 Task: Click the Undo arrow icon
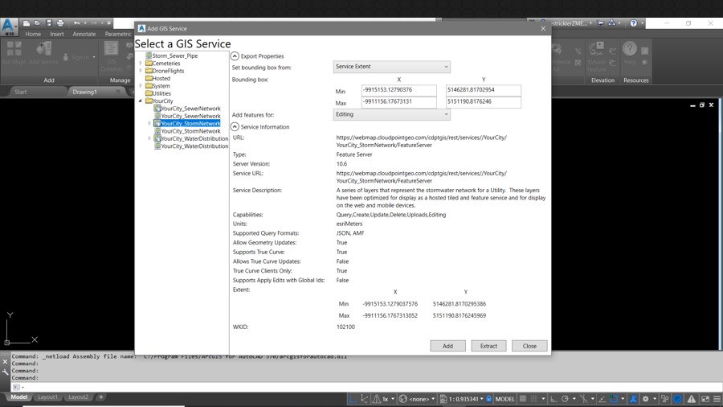click(x=77, y=23)
